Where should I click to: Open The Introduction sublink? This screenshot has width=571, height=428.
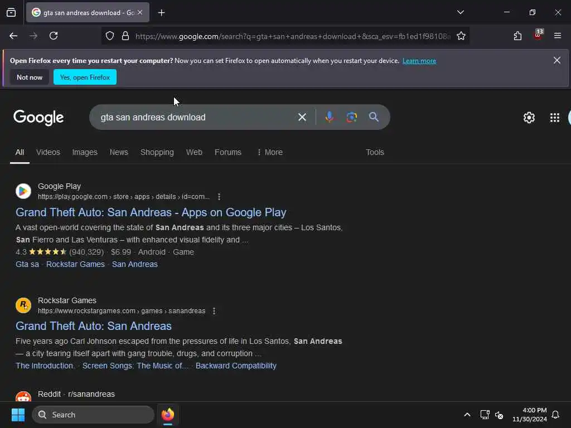45,366
